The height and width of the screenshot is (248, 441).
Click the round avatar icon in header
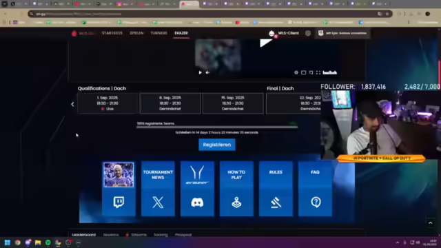click(308, 33)
